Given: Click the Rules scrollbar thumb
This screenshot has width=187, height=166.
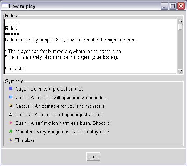Looking at the screenshot, I should (181, 27).
